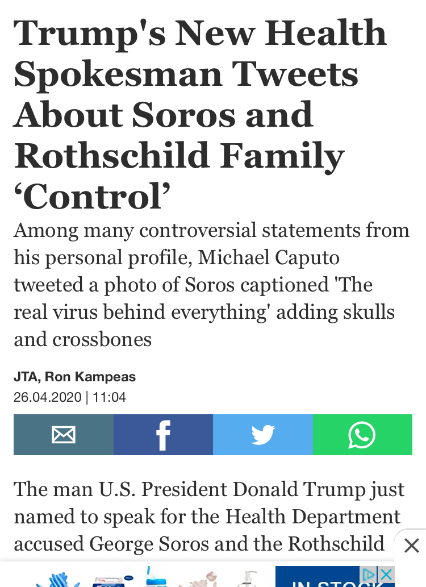Open the Ron Kampeas author link
This screenshot has height=587, width=426.
[90, 377]
